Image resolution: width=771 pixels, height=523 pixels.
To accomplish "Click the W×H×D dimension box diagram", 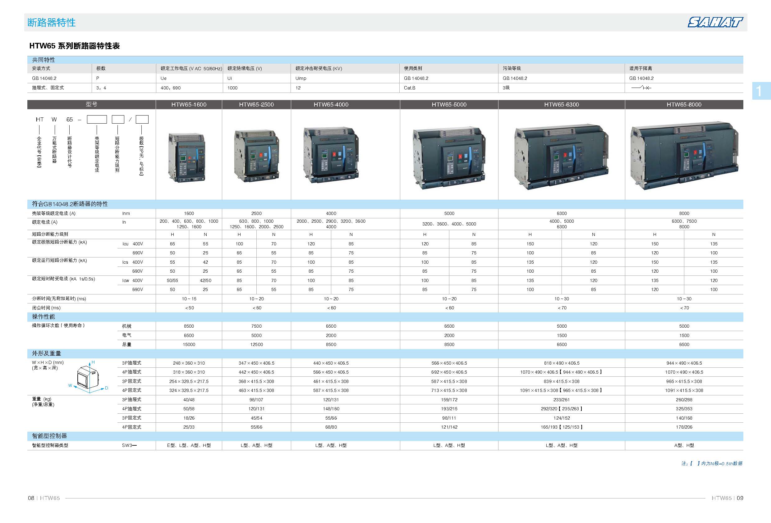I will pos(88,377).
